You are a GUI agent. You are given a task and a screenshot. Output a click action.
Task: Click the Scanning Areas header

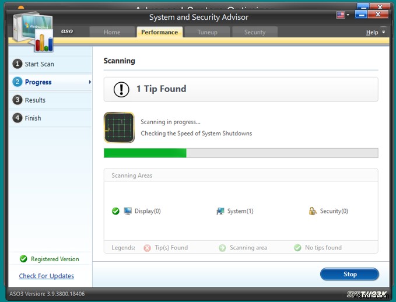tap(132, 175)
